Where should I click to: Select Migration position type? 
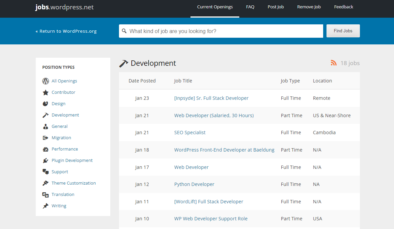point(61,138)
